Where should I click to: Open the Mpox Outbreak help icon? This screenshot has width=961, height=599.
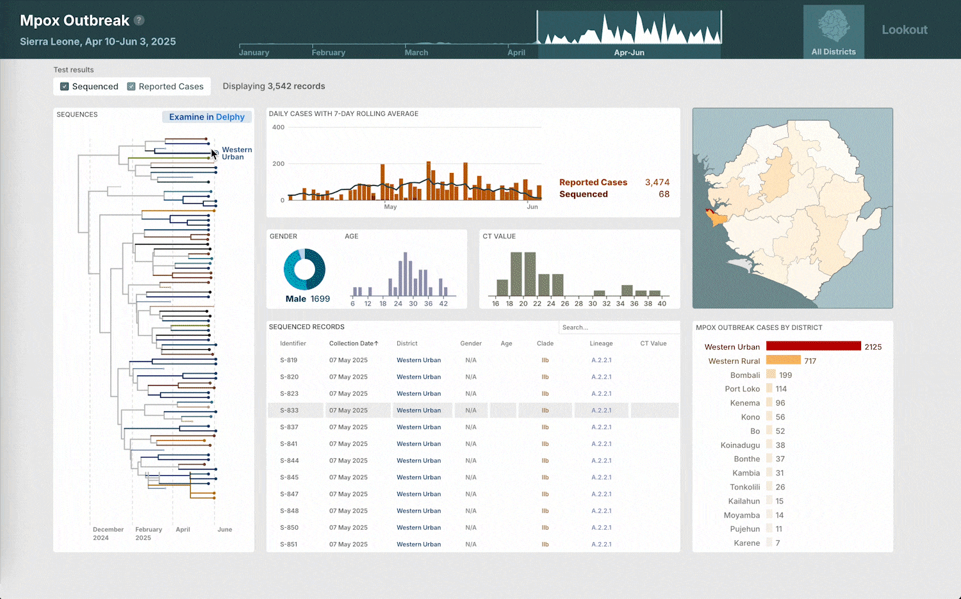[139, 20]
